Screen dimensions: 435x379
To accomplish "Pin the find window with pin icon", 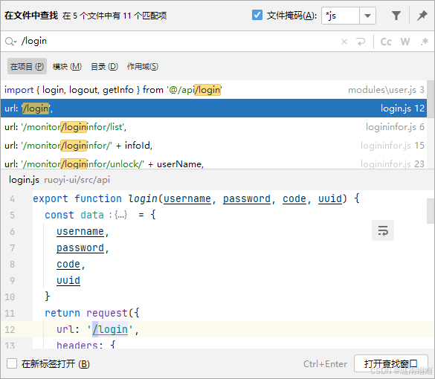I will click(x=422, y=16).
